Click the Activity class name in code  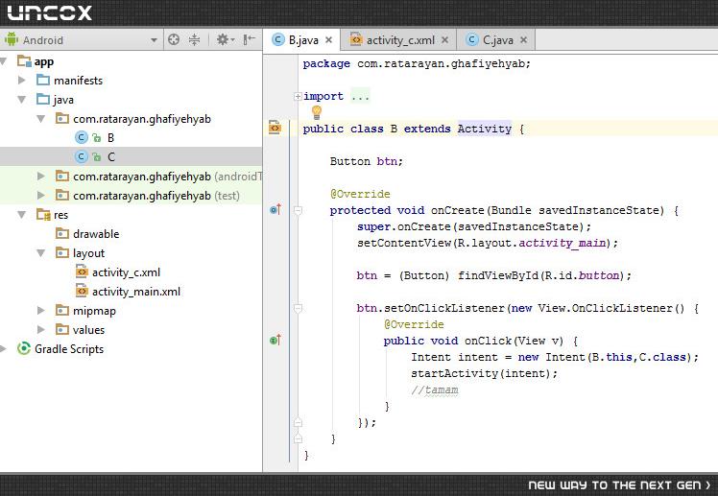[x=485, y=129]
